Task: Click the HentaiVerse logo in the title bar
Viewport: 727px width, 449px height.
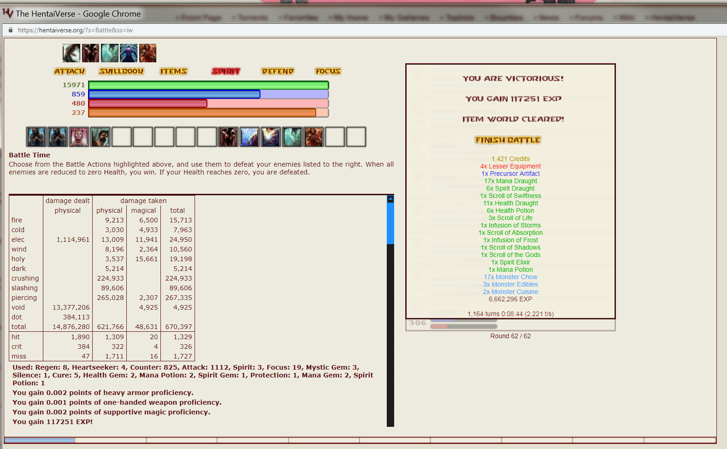Action: click(x=8, y=13)
